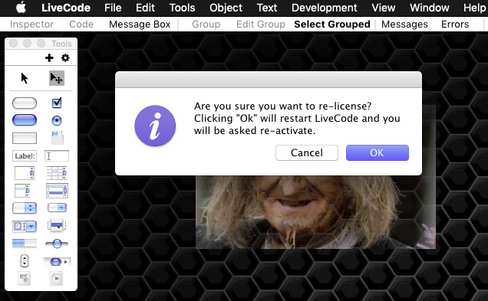488x301 pixels.
Task: Pick the checkbox control in Tools palette
Action: [57, 103]
